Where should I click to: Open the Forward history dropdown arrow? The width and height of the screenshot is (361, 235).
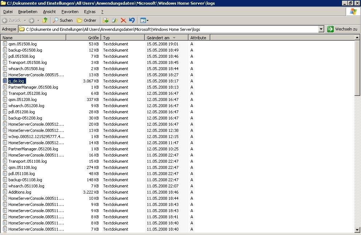tap(38, 20)
